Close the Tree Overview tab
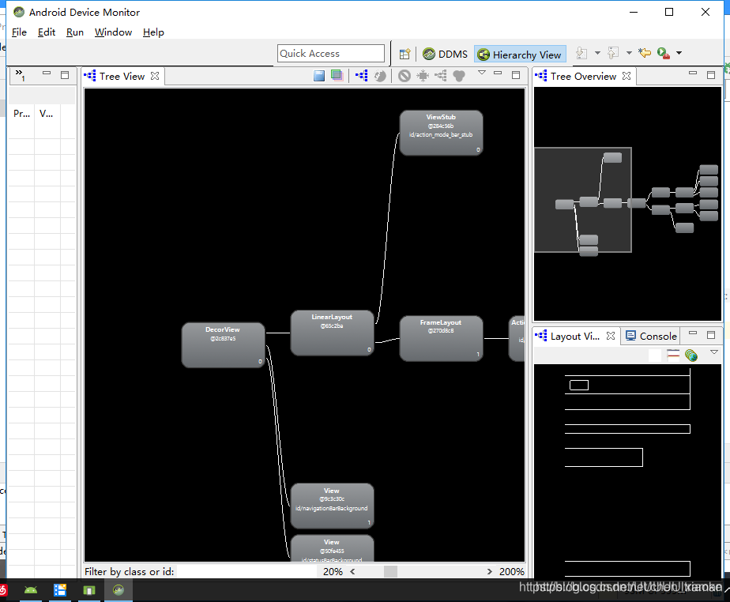Screen dimensions: 730x602 tap(627, 76)
